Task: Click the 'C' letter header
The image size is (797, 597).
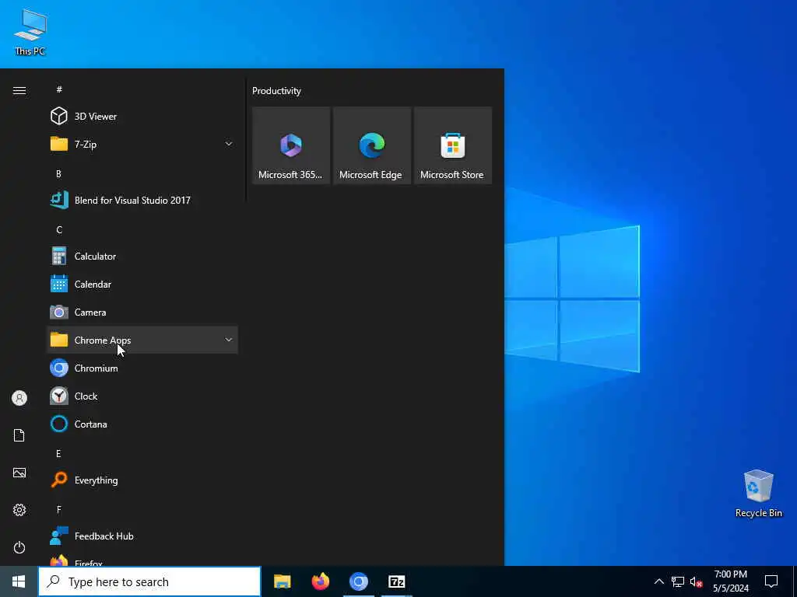Action: click(59, 229)
